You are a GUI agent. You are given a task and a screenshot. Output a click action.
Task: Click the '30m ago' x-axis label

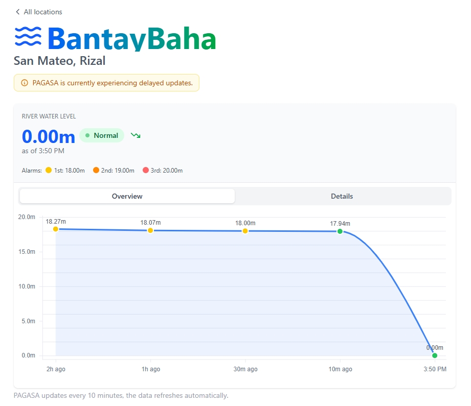245,369
